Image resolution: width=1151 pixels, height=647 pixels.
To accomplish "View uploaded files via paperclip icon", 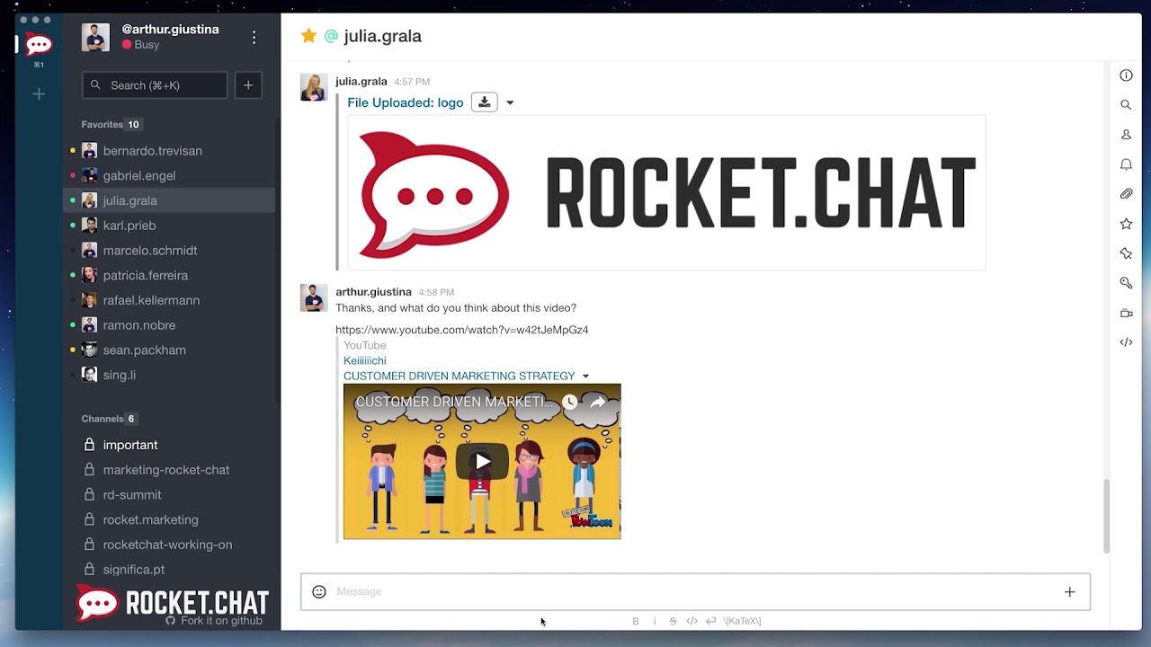I will pos(1126,193).
